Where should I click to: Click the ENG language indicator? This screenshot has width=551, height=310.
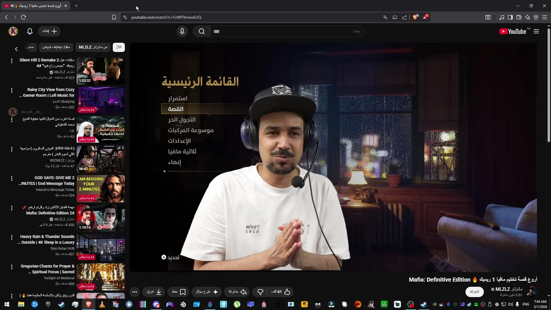click(x=526, y=304)
